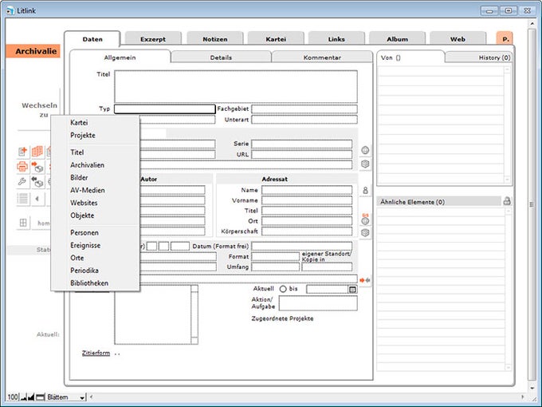The image size is (542, 407).
Task: Click the Aktion/Aufgabe input field
Action: [x=318, y=303]
